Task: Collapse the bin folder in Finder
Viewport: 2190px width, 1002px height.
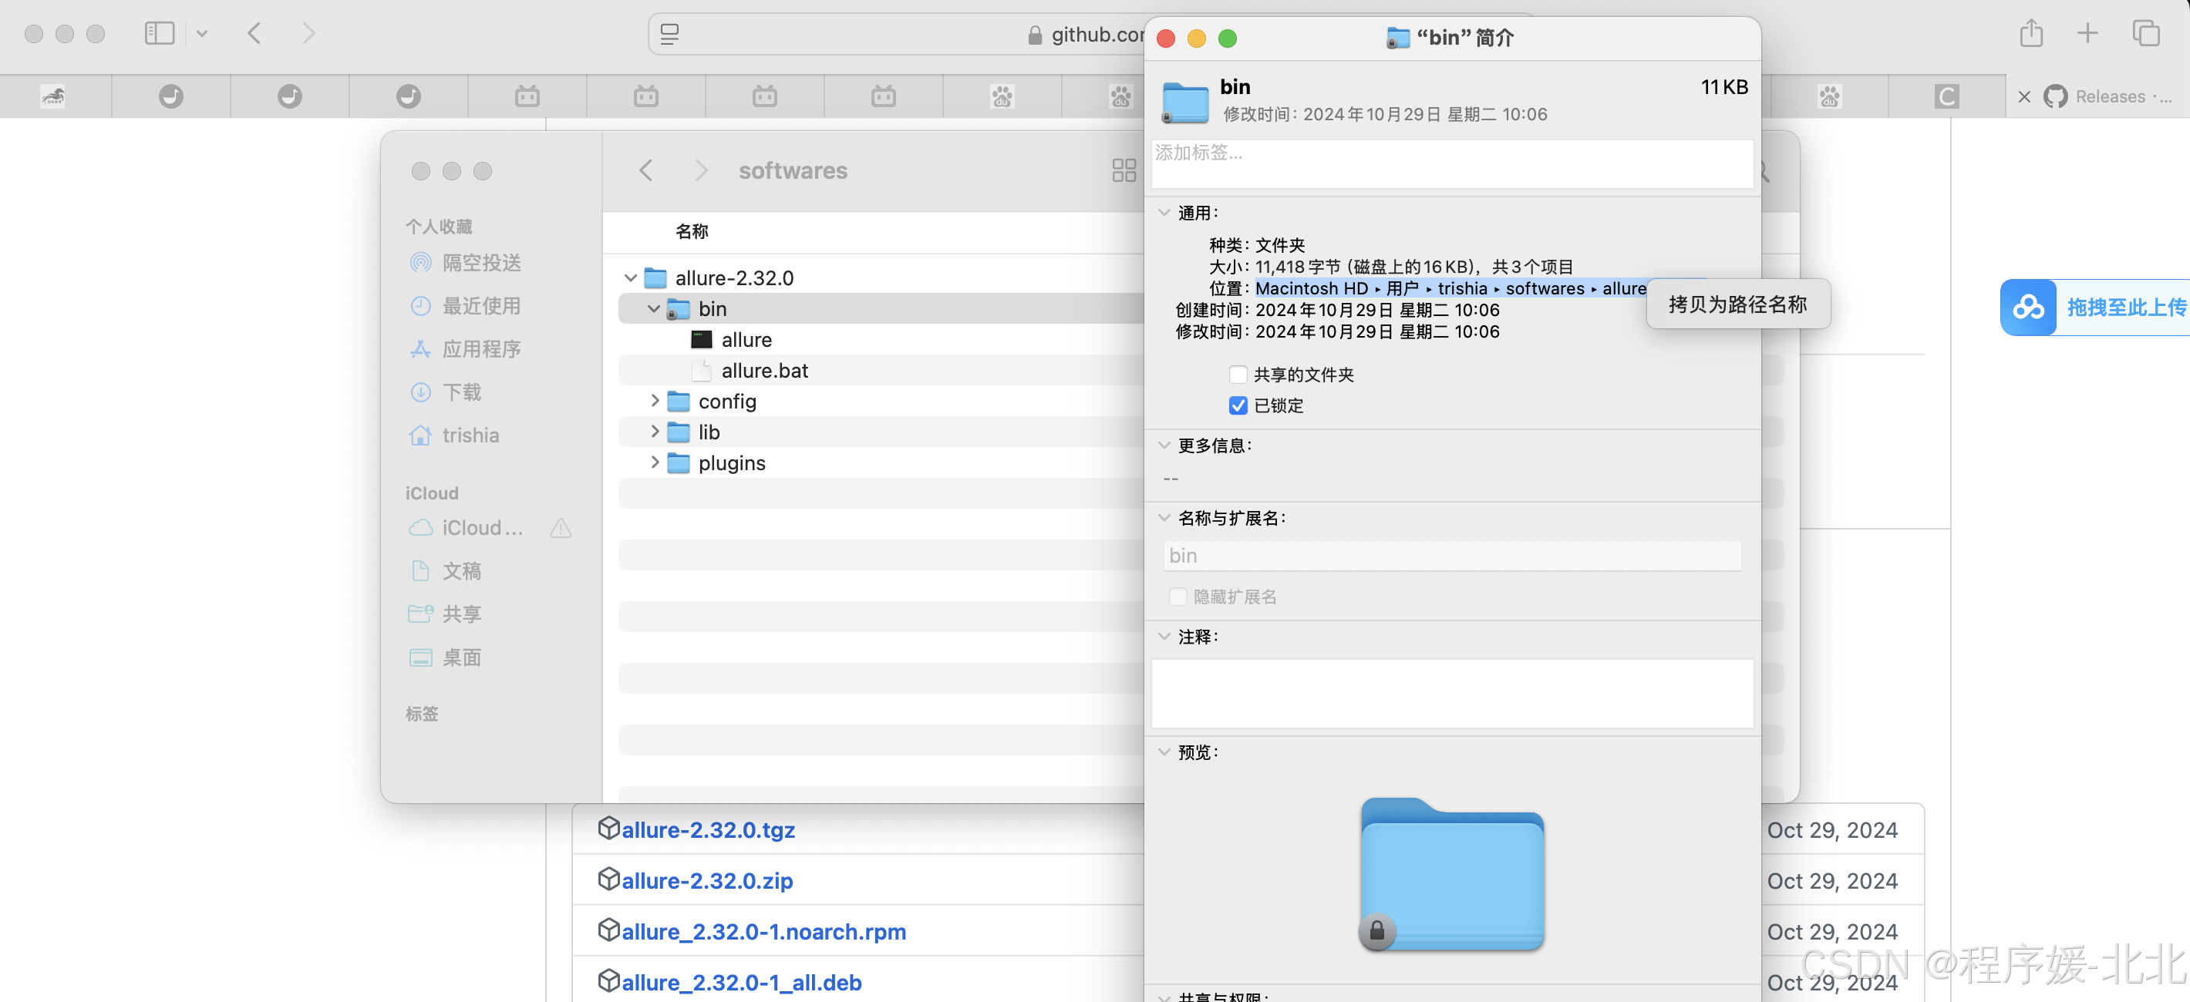Action: [x=653, y=308]
